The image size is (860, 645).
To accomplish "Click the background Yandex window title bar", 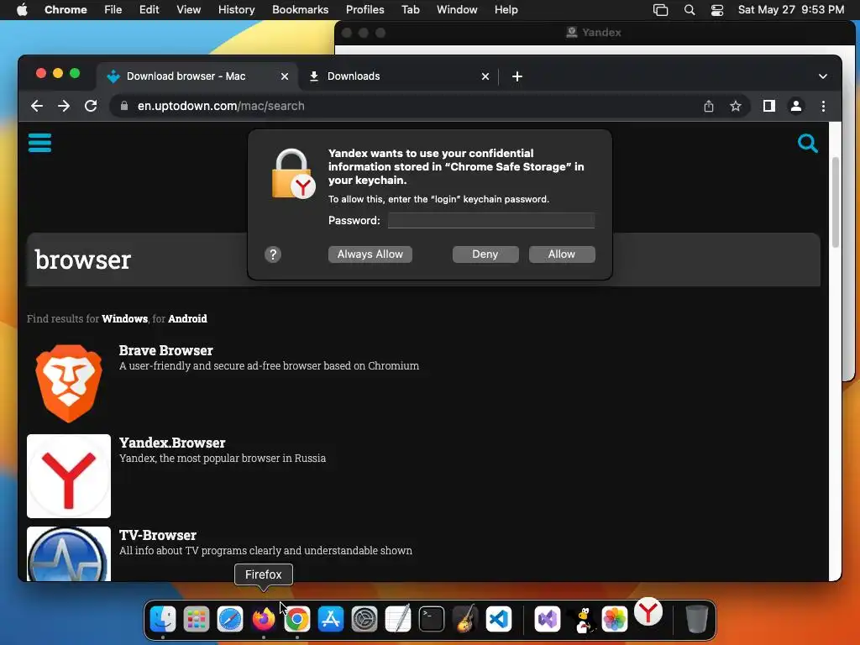I will (594, 33).
